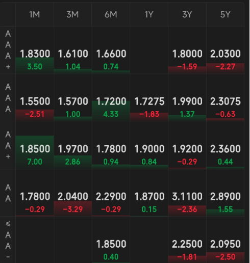Viewport: 250px width, 263px height.
Task: Click the AA+ rating row label
Action: 8,145
